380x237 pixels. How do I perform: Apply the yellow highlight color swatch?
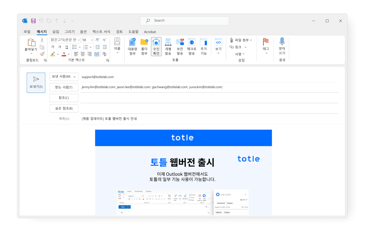pos(53,54)
